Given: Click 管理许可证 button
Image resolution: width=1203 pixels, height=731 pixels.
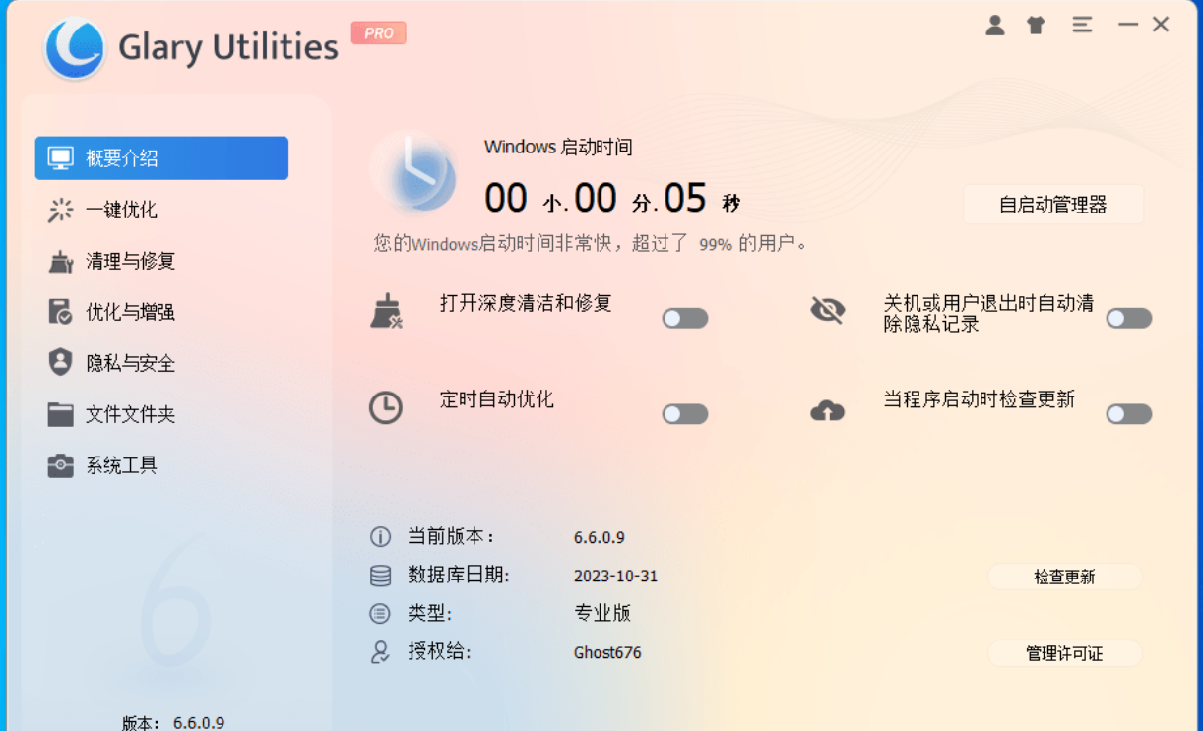Looking at the screenshot, I should point(1064,653).
